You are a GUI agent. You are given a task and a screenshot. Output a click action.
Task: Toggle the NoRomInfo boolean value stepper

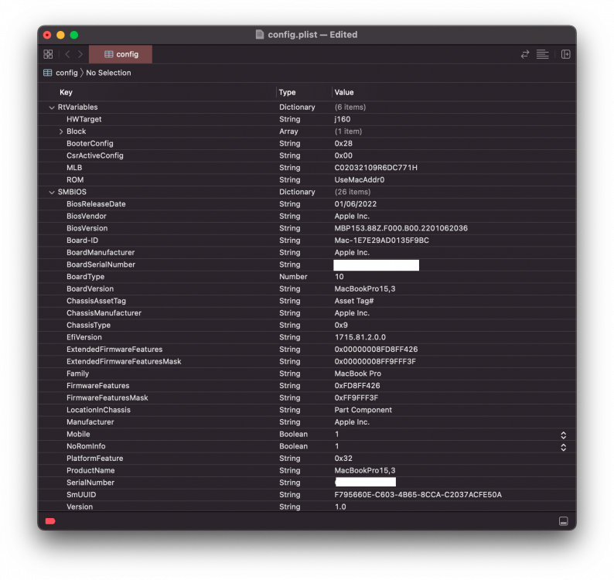[563, 447]
